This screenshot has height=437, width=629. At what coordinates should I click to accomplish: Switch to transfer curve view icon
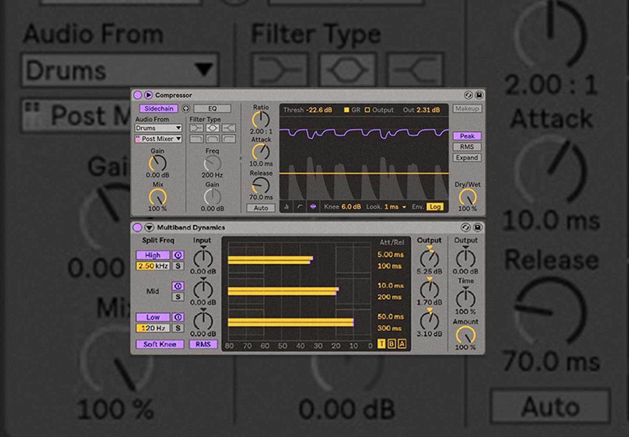[300, 207]
